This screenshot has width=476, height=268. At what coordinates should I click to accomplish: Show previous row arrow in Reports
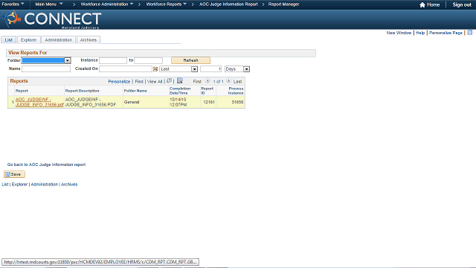(208, 81)
